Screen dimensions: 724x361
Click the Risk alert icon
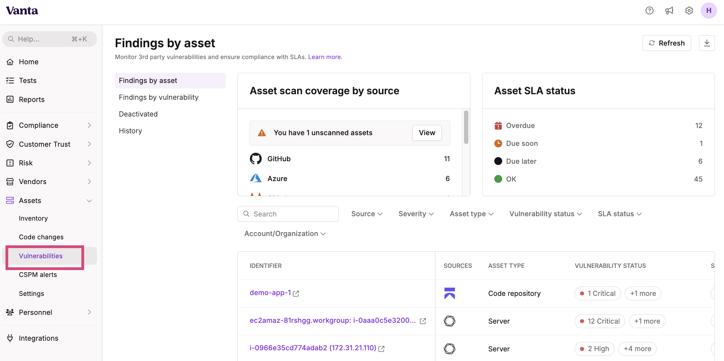point(10,163)
